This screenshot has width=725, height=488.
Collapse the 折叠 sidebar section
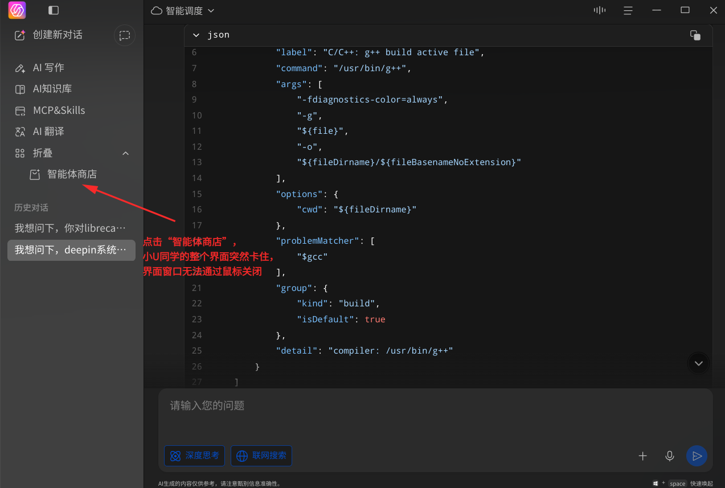(x=126, y=153)
